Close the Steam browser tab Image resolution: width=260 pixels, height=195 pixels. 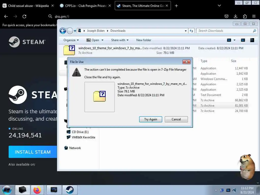tap(167, 6)
